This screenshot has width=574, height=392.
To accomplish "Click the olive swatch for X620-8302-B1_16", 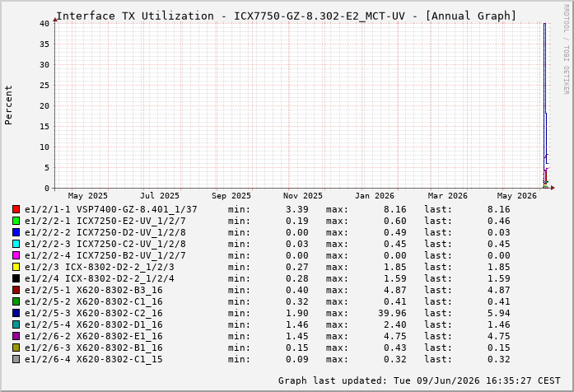I will click(16, 348).
